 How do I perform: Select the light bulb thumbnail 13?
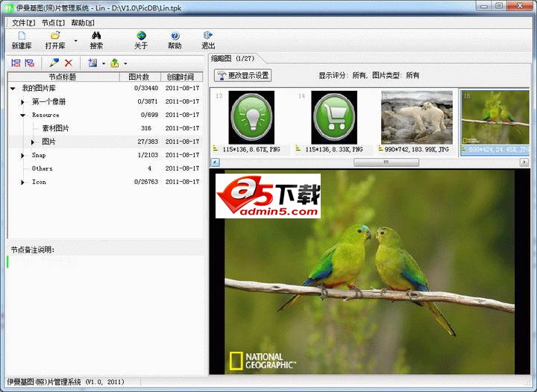tap(251, 117)
